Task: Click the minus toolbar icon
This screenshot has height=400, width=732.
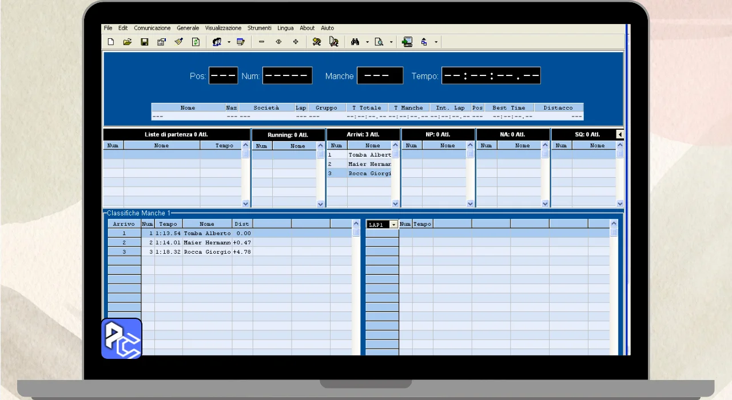Action: coord(261,42)
